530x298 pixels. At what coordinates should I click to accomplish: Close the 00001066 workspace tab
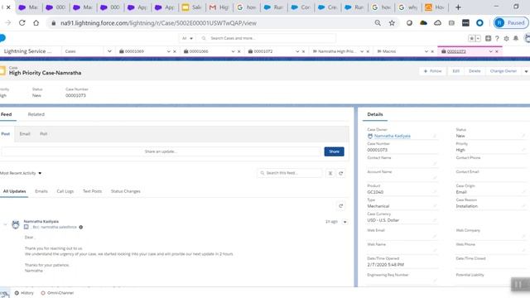(239, 51)
